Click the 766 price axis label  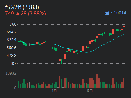point(13,24)
